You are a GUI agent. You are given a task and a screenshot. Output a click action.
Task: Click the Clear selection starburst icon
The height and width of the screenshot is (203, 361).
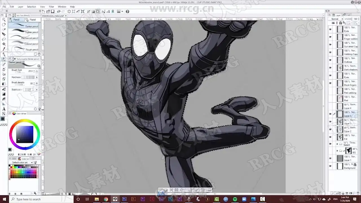pyautogui.click(x=69, y=12)
